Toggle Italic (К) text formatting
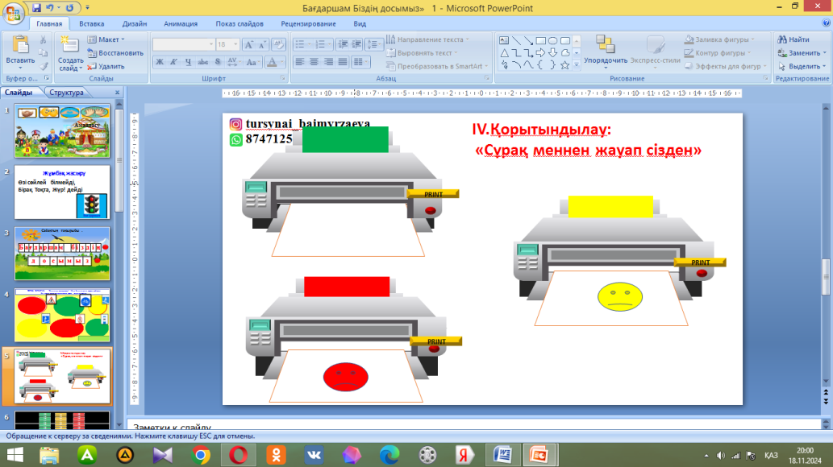This screenshot has height=467, width=833. [173, 62]
